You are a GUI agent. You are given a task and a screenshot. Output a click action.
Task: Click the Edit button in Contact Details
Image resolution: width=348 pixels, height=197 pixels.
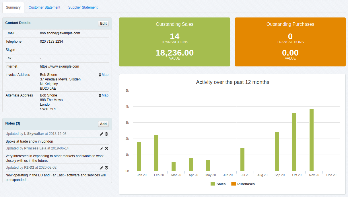click(x=103, y=23)
